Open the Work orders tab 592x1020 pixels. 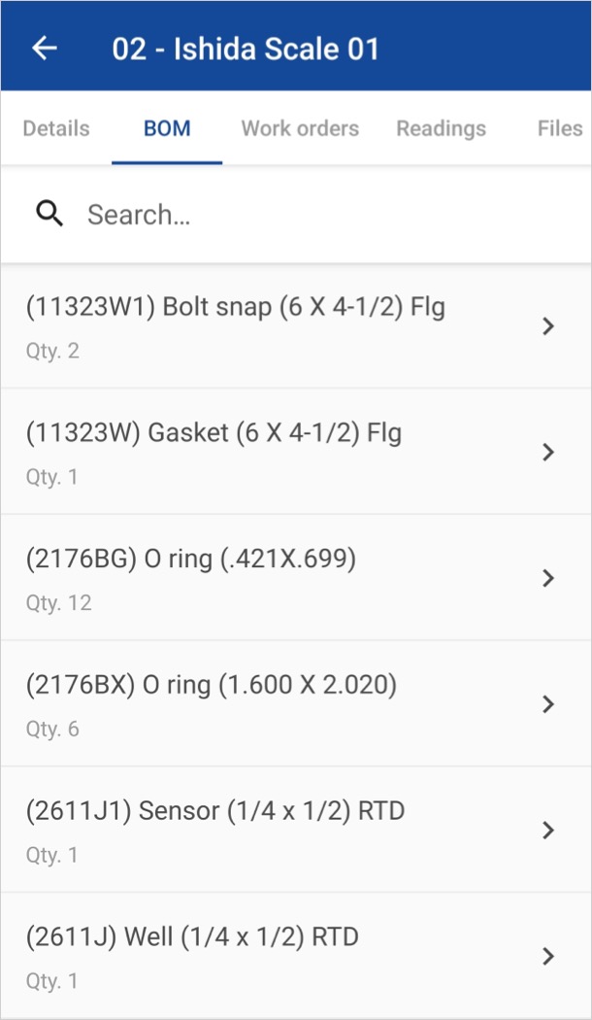coord(300,128)
